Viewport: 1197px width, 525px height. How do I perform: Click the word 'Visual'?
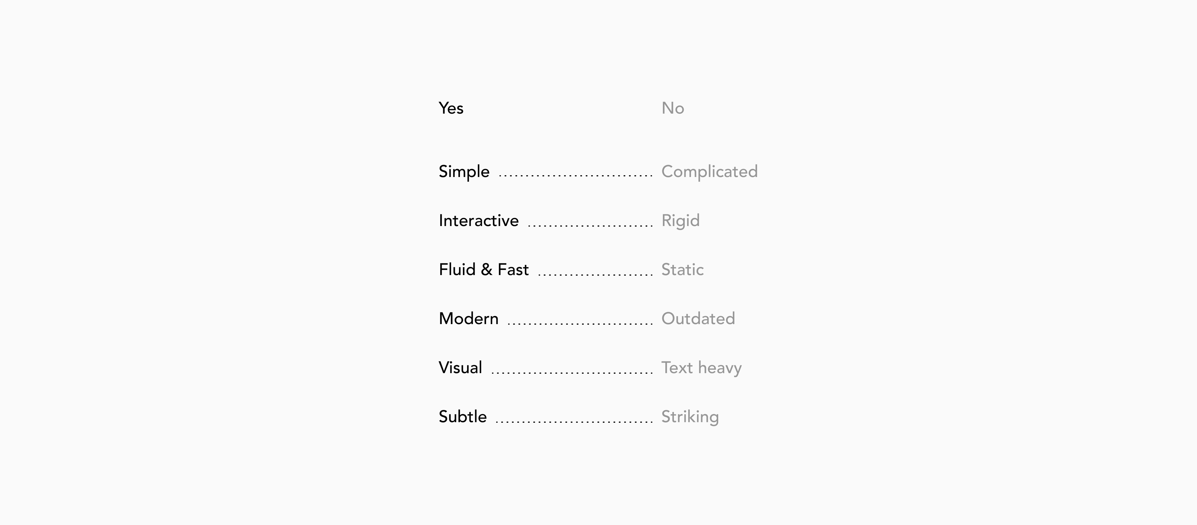coord(460,368)
